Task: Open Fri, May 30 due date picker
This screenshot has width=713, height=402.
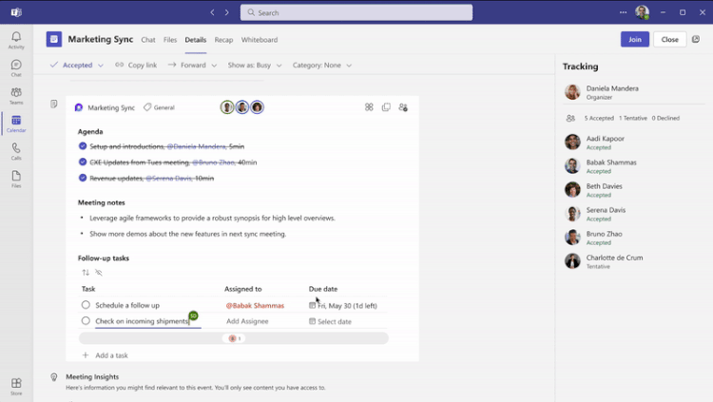Action: pos(343,306)
